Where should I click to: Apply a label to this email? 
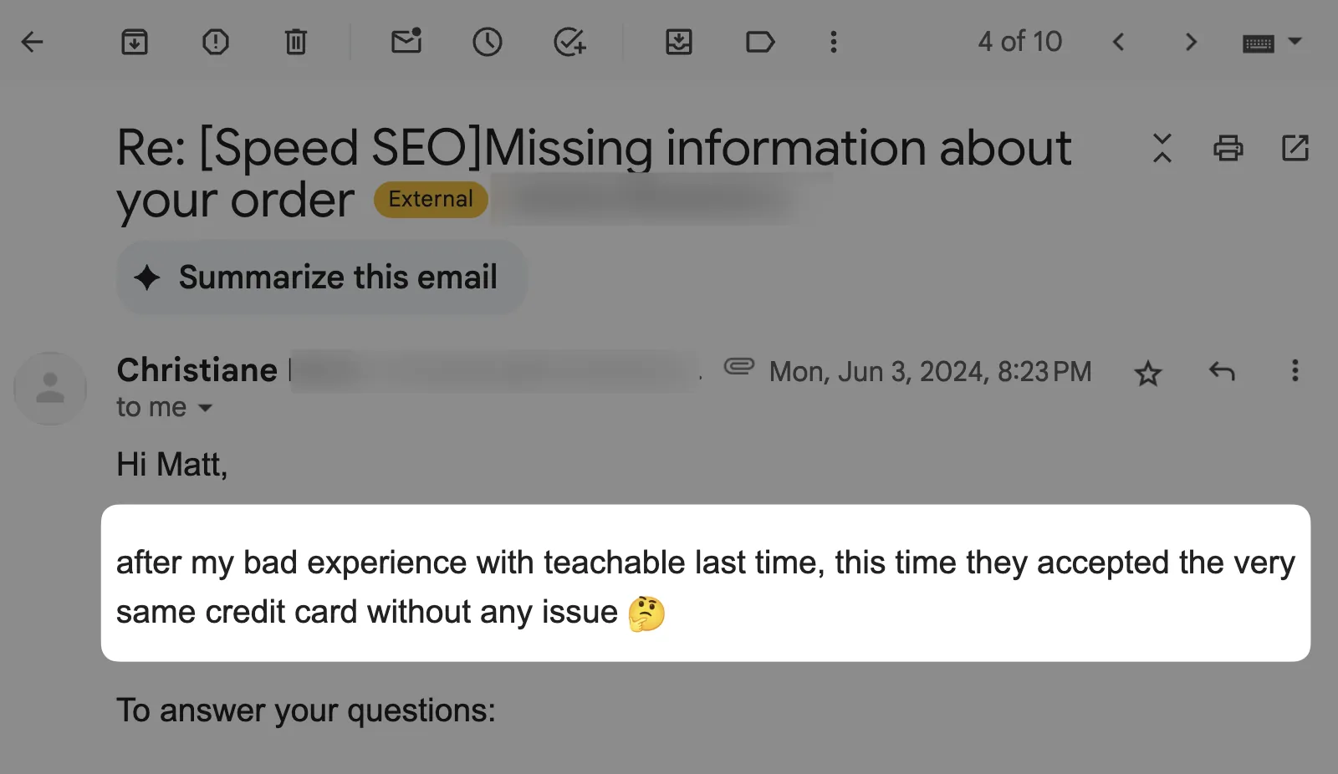(x=760, y=42)
